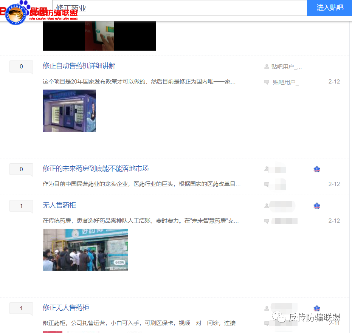Open author 贴吧用户_ of 修正自动售药机详细讲解

click(287, 67)
